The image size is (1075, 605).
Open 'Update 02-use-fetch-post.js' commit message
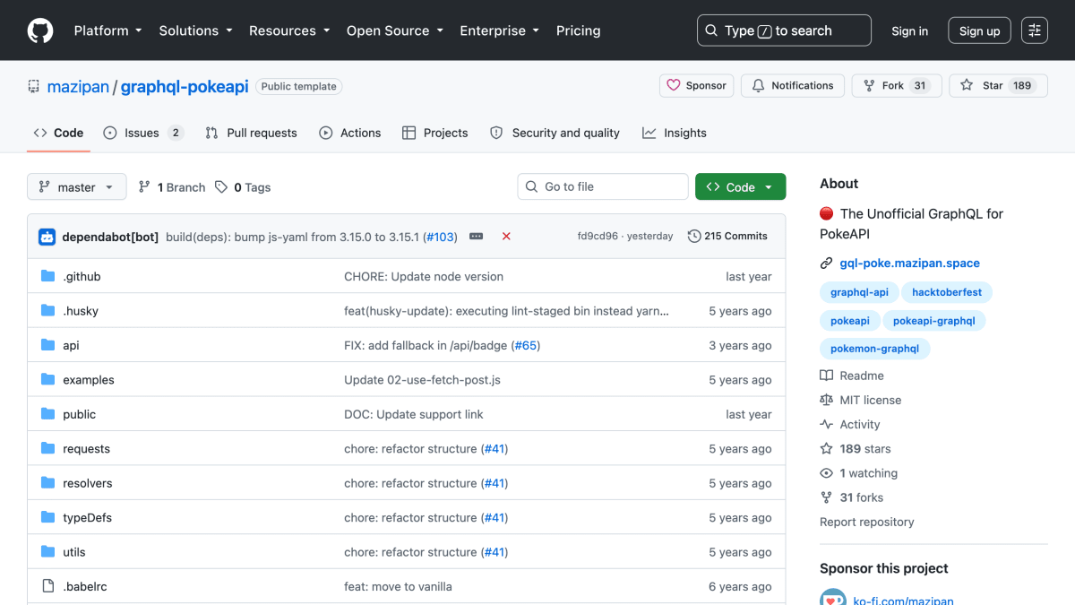tap(422, 380)
